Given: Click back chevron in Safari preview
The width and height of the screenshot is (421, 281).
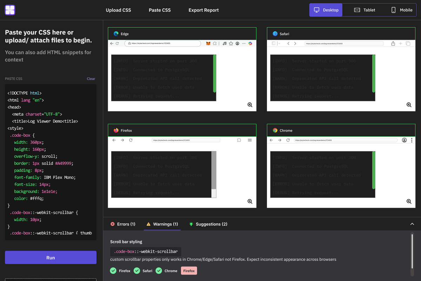Looking at the screenshot, I should [288, 44].
